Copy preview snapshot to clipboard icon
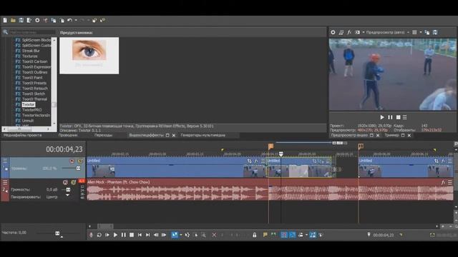This screenshot has width=458, height=257. coord(427,32)
